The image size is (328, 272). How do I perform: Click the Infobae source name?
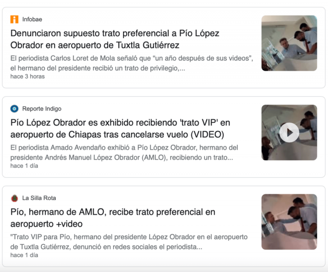pos(32,19)
